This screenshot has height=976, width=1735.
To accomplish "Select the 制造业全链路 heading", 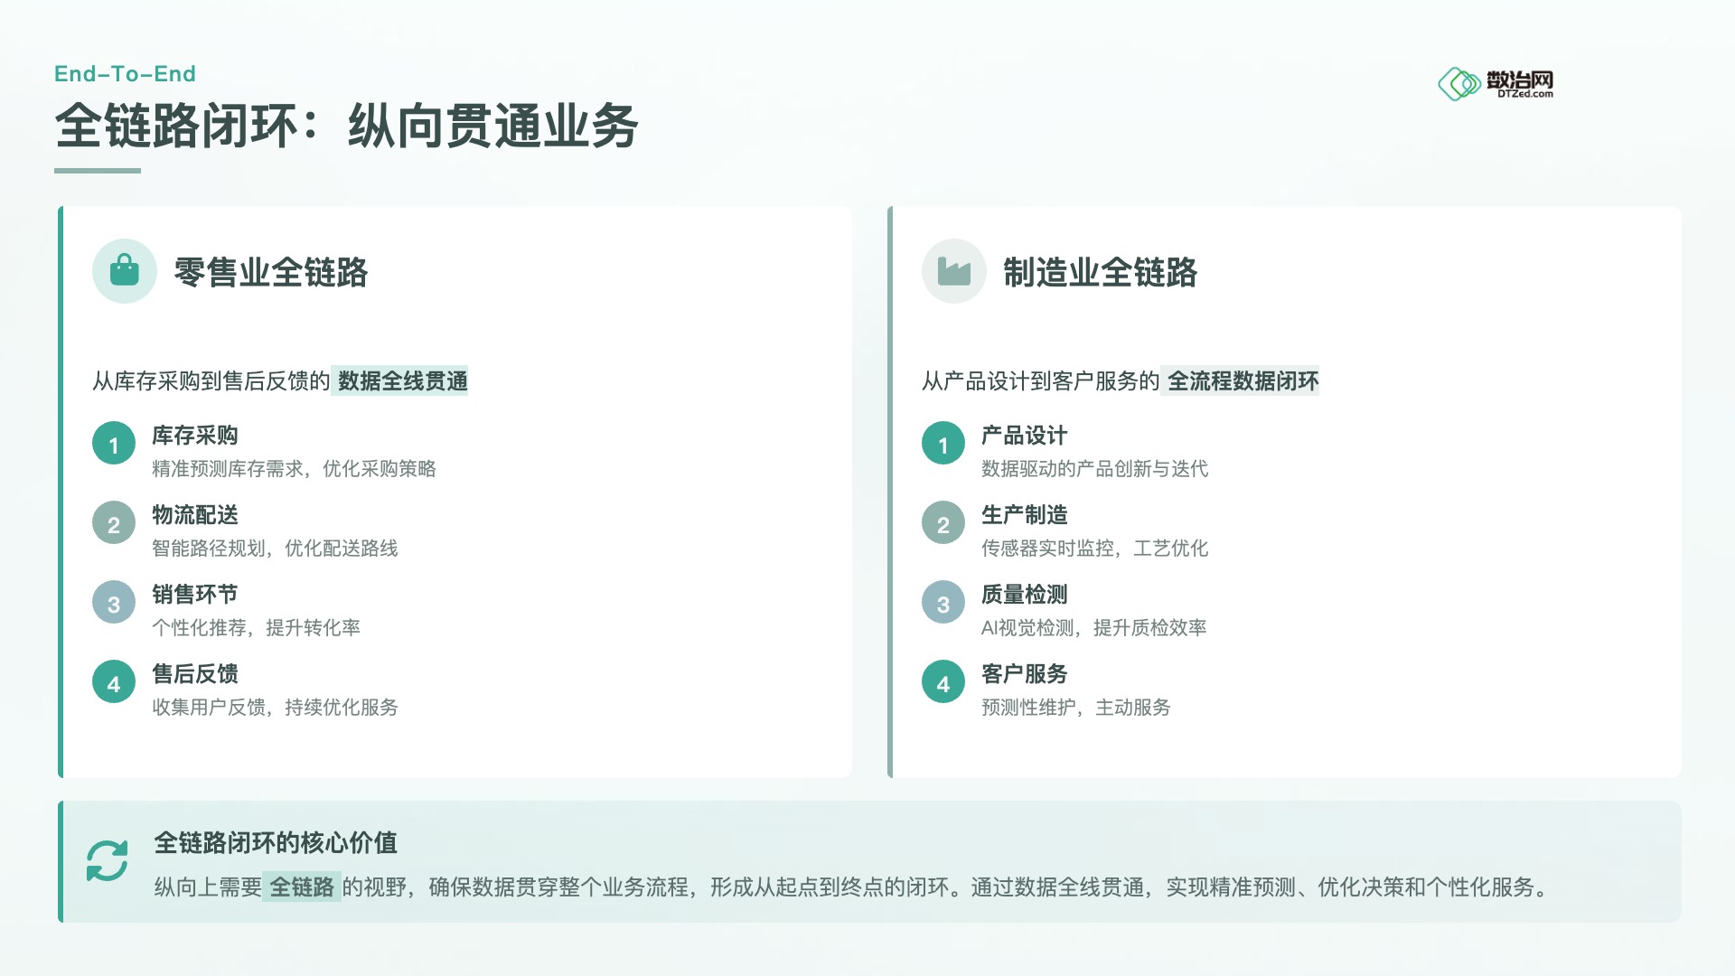I will [1100, 272].
